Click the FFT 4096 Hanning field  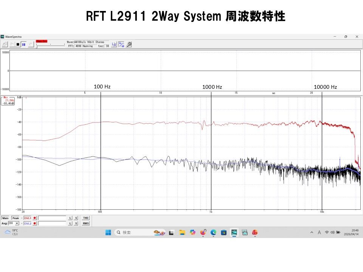tap(86, 46)
